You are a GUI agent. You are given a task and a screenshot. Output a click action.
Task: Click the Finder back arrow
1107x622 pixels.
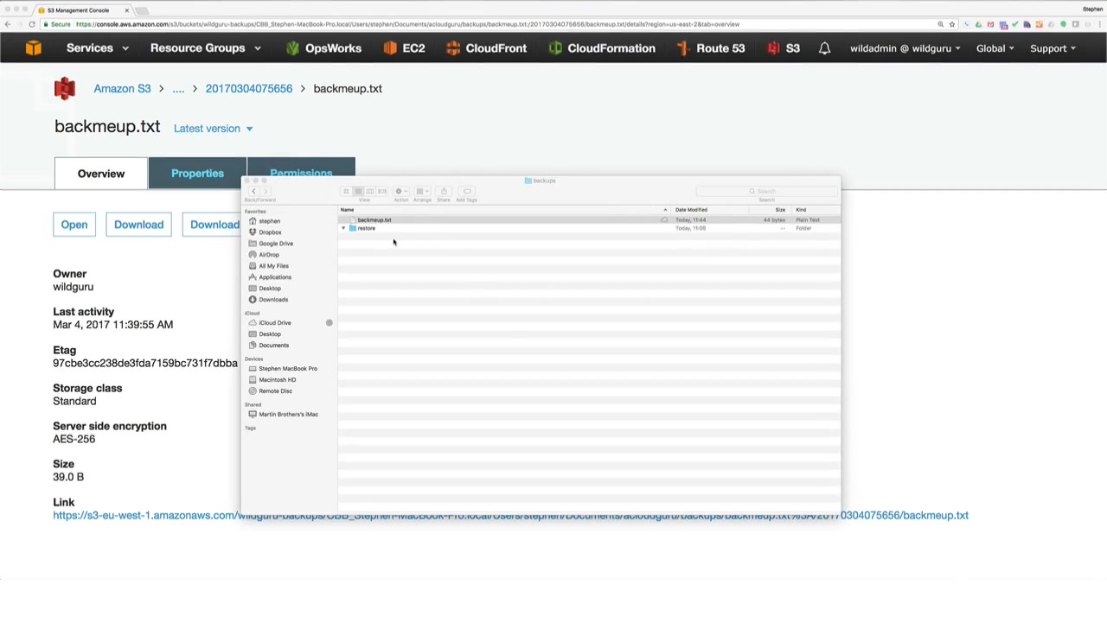(x=253, y=191)
